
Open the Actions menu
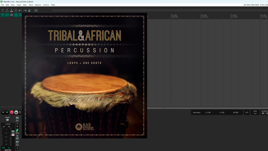click(x=46, y=5)
